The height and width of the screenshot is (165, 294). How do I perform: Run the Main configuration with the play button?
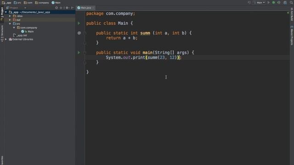click(x=269, y=3)
